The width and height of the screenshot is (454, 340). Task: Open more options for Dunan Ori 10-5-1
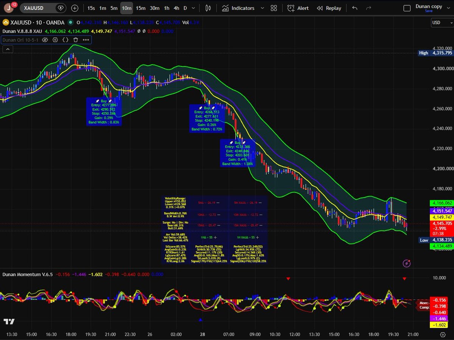(x=86, y=40)
